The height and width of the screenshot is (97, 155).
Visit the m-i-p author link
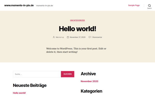click(61, 37)
